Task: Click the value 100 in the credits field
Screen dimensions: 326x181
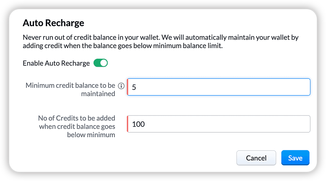Action: (138, 124)
